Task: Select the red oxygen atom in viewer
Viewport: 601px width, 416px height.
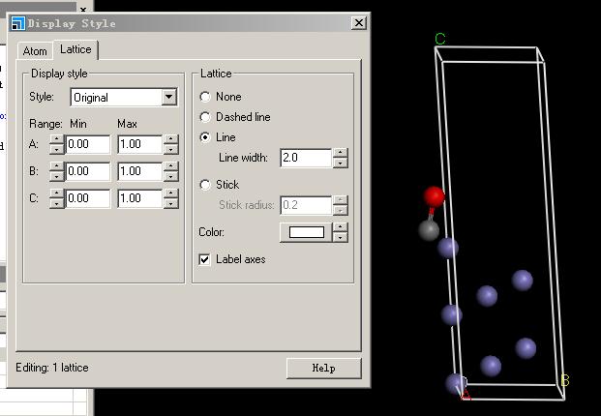Action: [x=435, y=197]
